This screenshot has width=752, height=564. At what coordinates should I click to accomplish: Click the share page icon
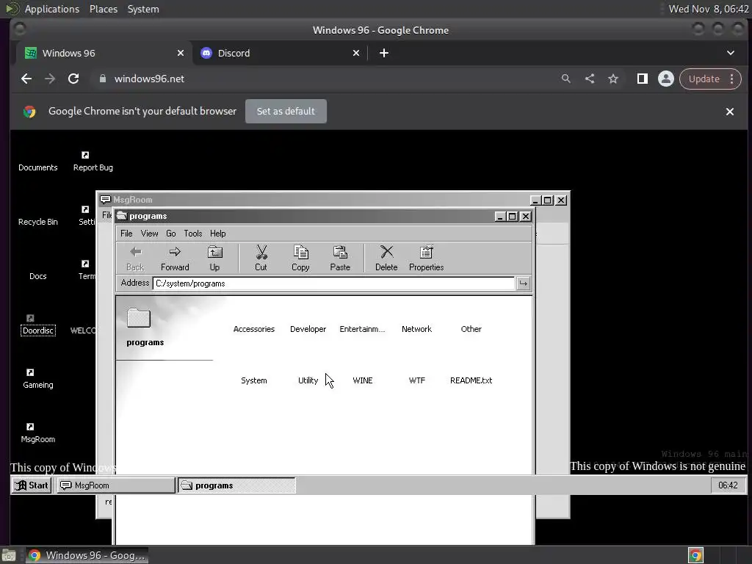pyautogui.click(x=590, y=79)
